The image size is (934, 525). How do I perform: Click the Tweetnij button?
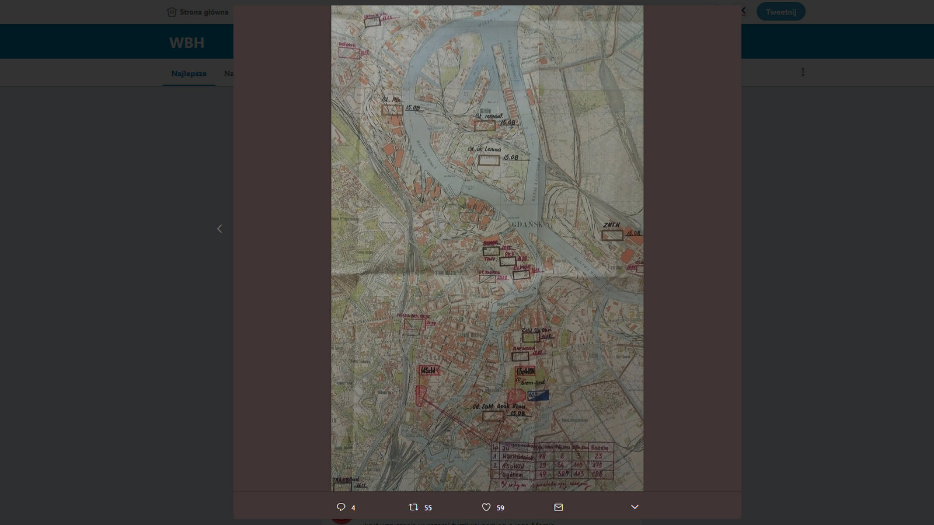781,12
